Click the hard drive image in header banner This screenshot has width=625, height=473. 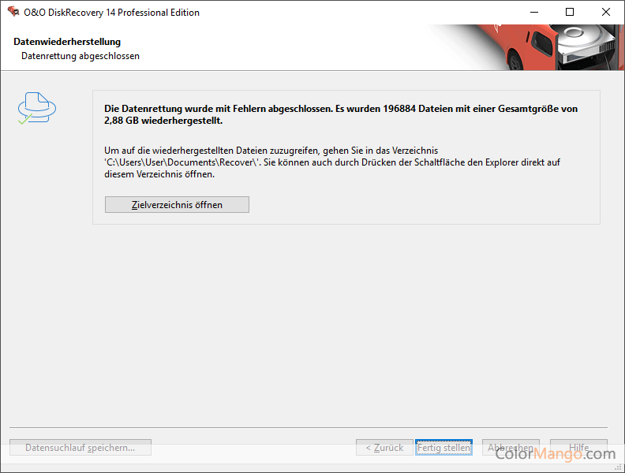[x=586, y=47]
